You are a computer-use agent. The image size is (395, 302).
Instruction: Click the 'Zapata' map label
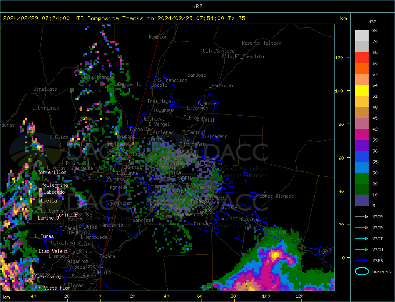point(108,256)
